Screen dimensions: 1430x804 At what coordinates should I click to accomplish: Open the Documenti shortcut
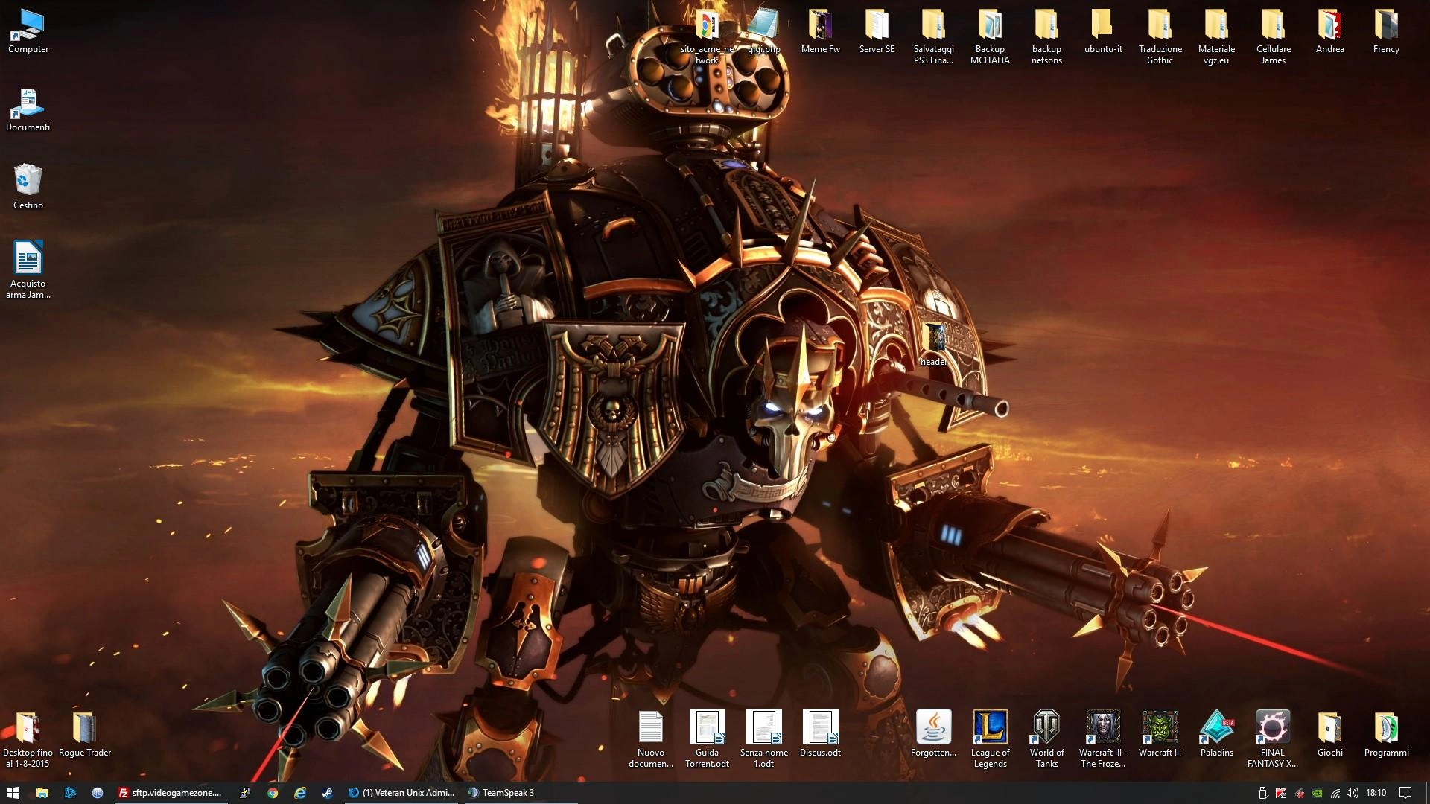tap(28, 110)
